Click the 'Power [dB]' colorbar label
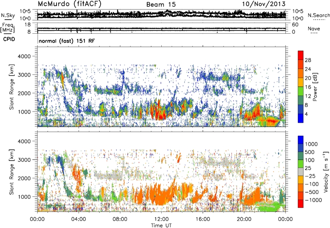This screenshot has width=330, height=228. [315, 87]
